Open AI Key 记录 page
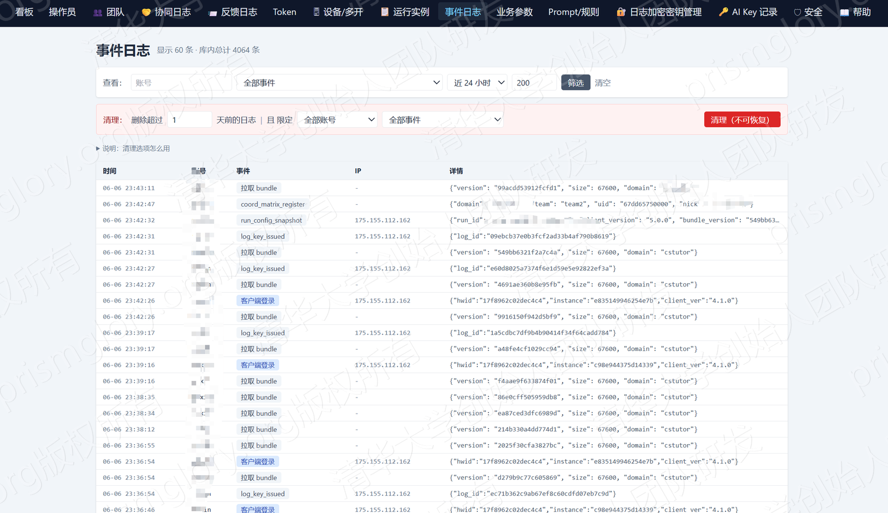Screen dimensions: 888x513 [748, 12]
